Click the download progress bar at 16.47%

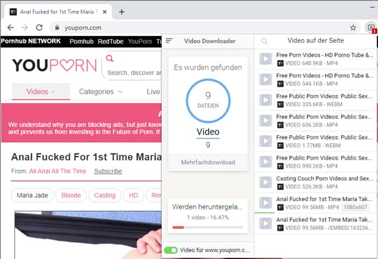pos(207,228)
